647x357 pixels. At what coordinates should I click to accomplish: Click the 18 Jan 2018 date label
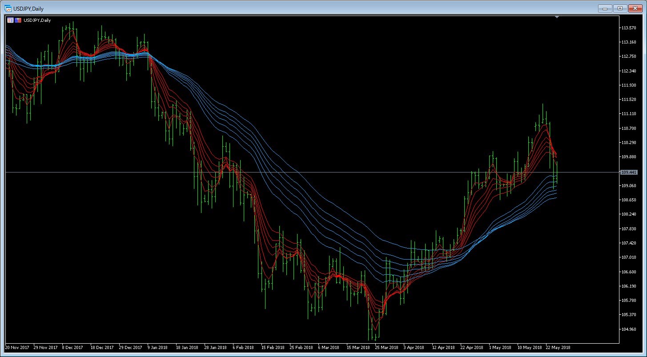point(187,347)
